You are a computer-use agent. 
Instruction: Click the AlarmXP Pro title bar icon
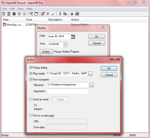3,3
